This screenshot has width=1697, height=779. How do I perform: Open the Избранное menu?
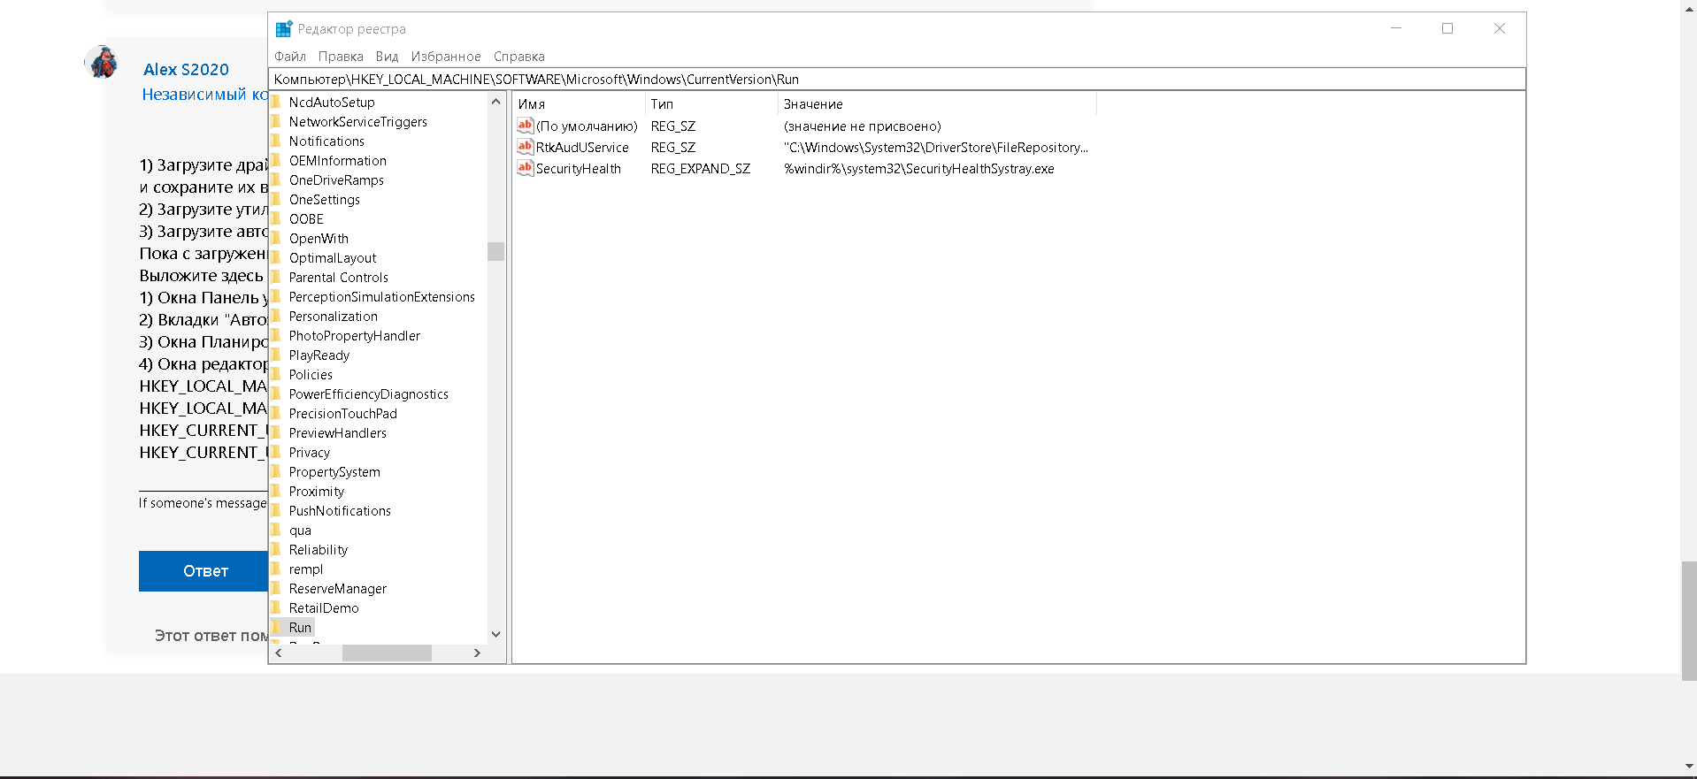pos(446,57)
